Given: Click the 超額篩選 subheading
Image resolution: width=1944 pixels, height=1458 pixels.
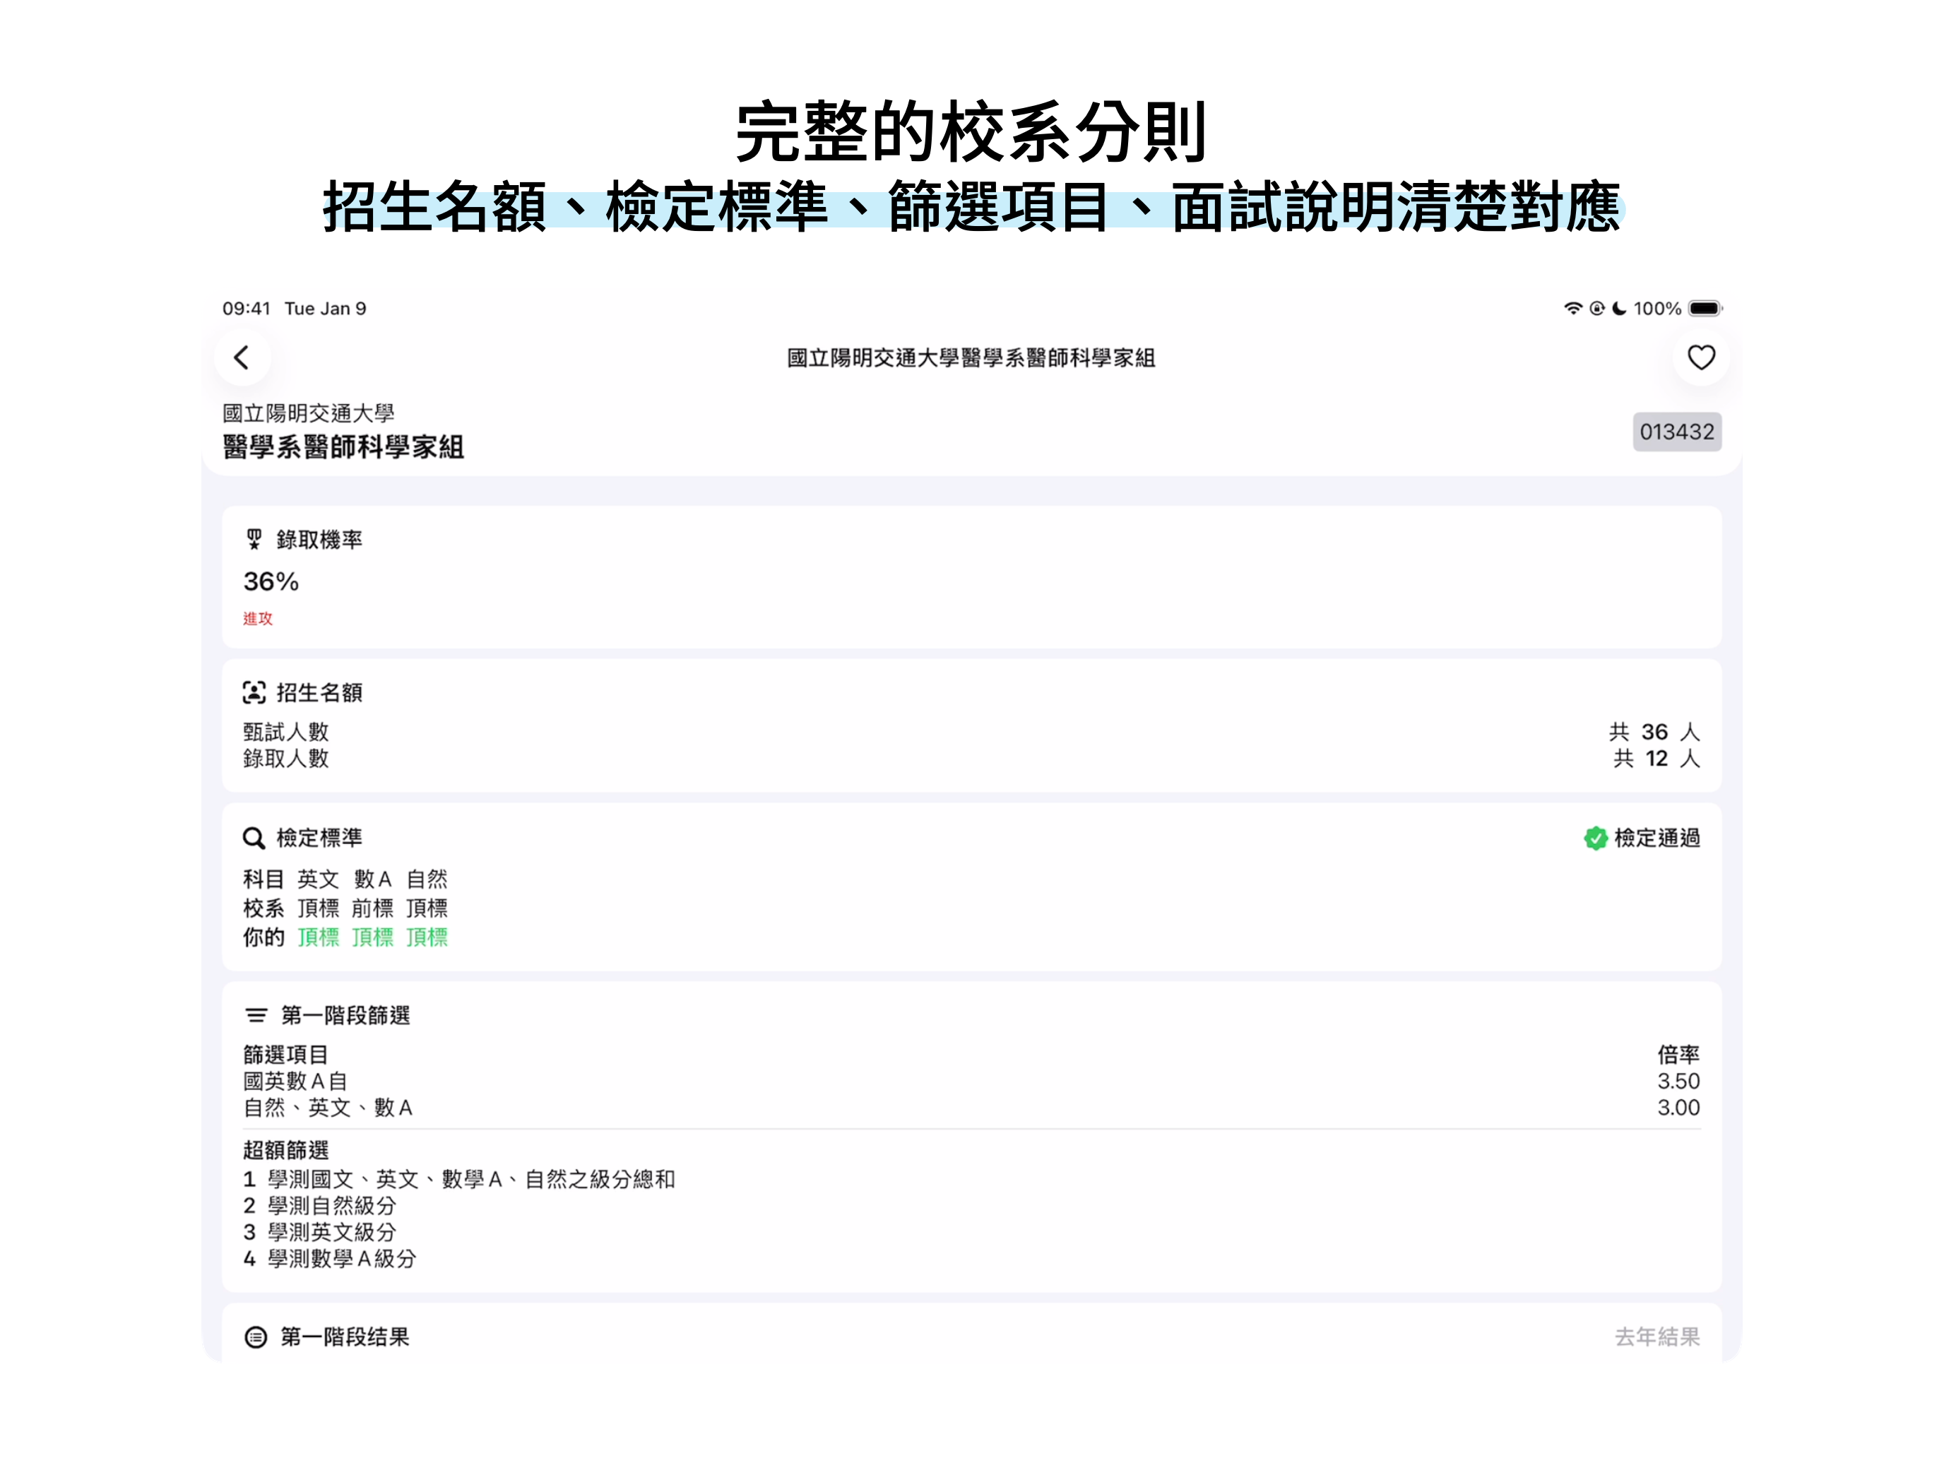Looking at the screenshot, I should coord(285,1151).
